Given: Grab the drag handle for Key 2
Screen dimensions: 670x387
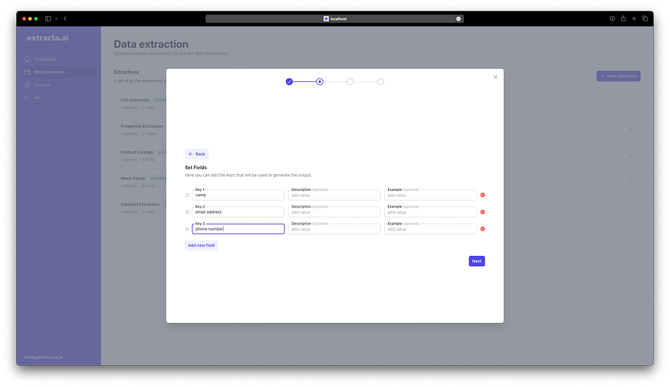Looking at the screenshot, I should click(187, 212).
